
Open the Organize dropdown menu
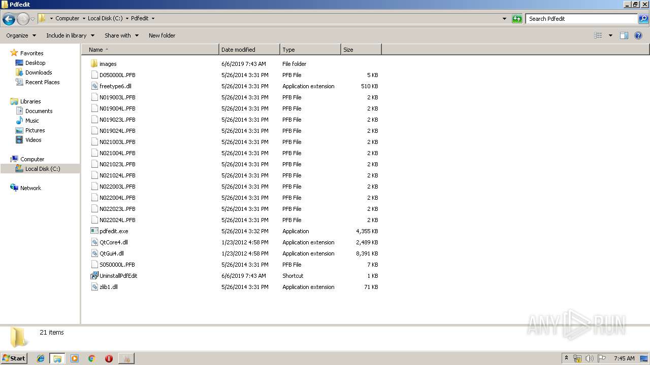pos(21,35)
